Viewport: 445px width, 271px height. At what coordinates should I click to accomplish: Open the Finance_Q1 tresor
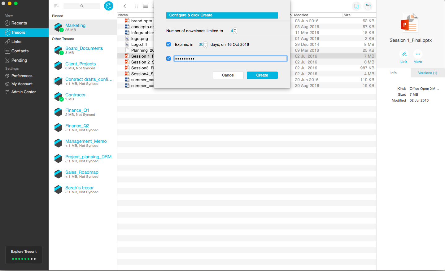(83, 112)
